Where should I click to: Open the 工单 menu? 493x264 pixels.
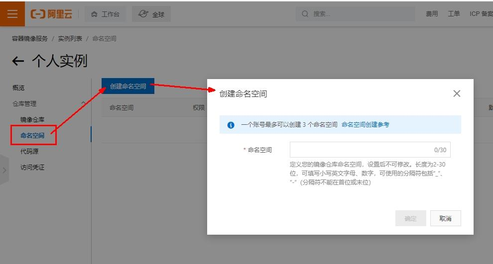point(454,14)
